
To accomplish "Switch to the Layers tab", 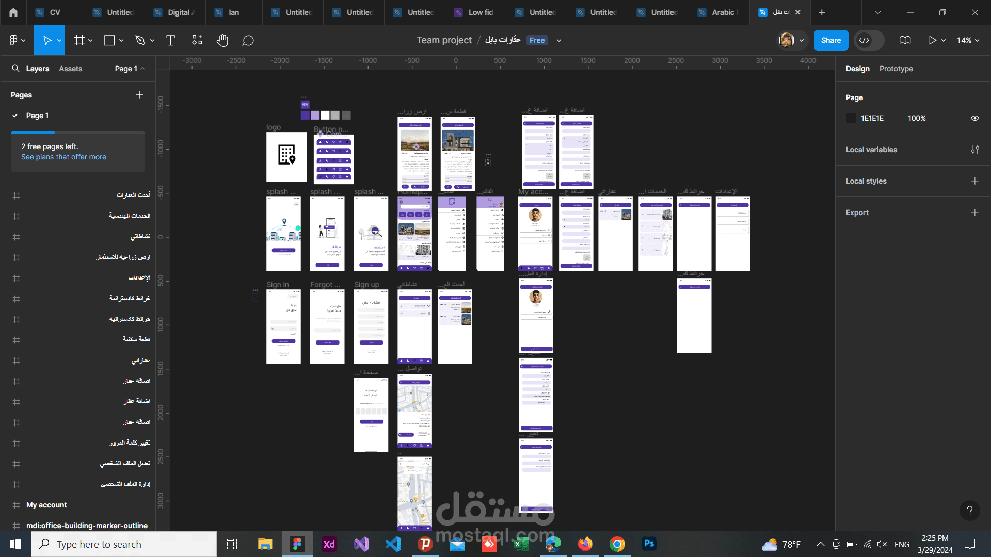I will tap(38, 69).
